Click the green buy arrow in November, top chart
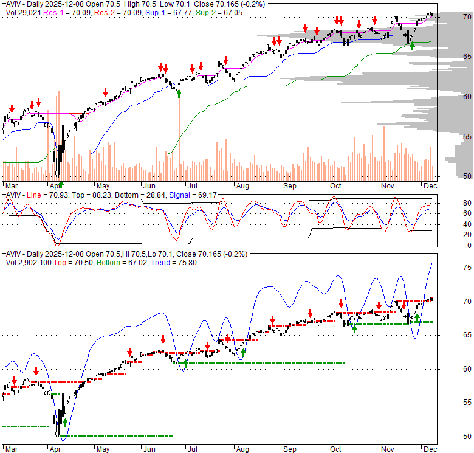 pos(412,46)
